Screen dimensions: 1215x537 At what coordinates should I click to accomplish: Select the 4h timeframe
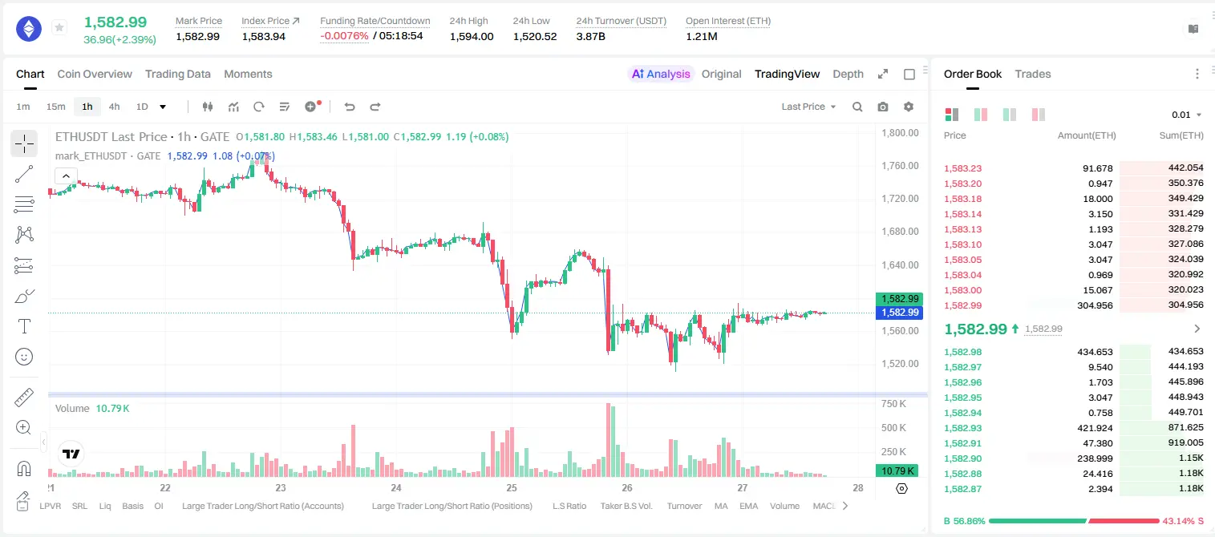tap(114, 107)
